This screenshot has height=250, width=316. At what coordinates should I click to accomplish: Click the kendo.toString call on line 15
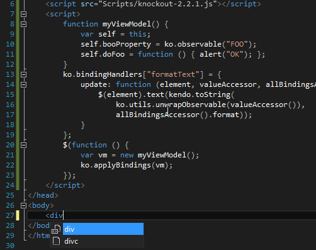tap(201, 94)
